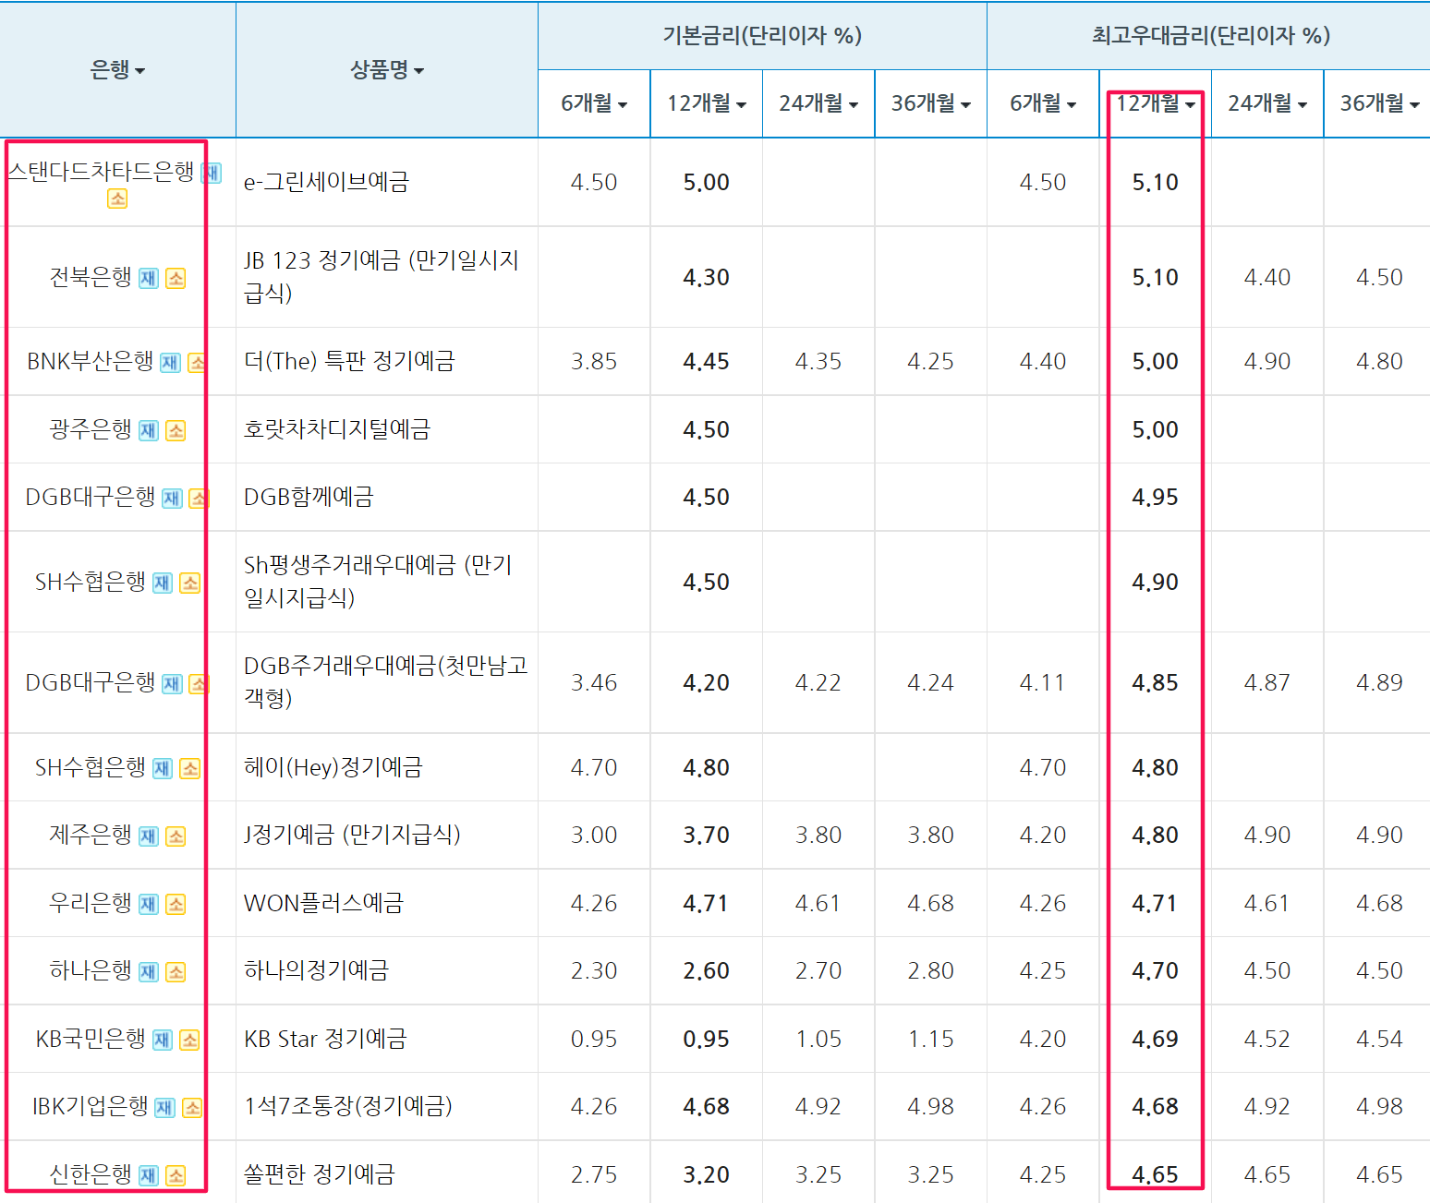Select product JB 123 정기예금

[382, 277]
